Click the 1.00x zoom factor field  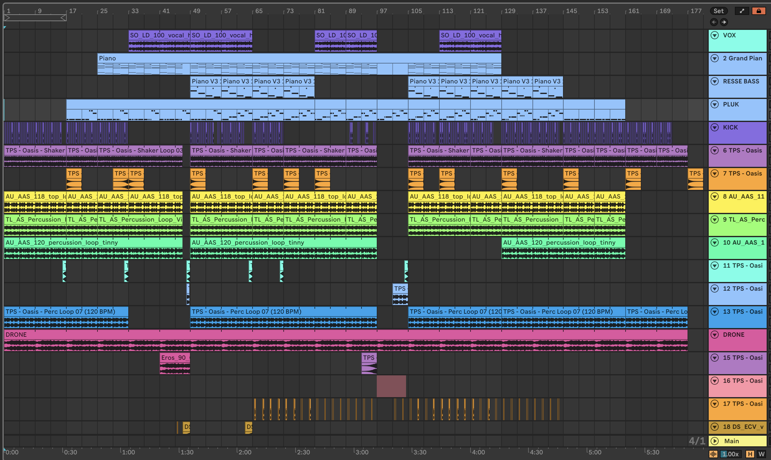[x=730, y=454]
